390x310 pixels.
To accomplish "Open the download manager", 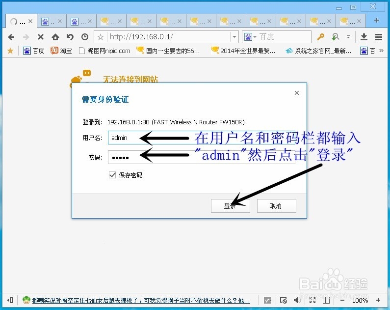I will (364, 37).
